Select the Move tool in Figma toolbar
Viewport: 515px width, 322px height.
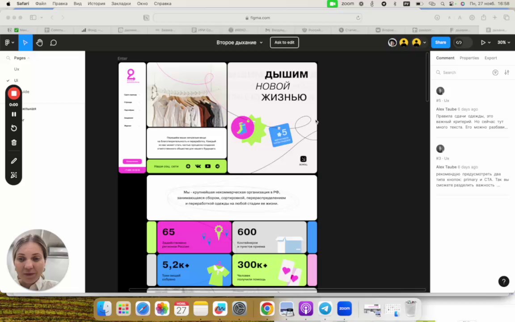25,42
